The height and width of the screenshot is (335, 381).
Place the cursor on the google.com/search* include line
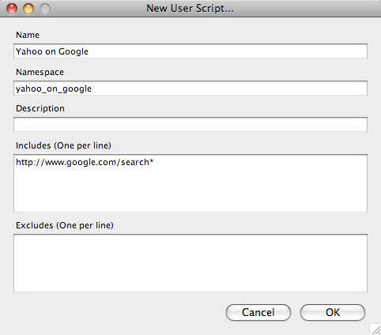click(85, 162)
